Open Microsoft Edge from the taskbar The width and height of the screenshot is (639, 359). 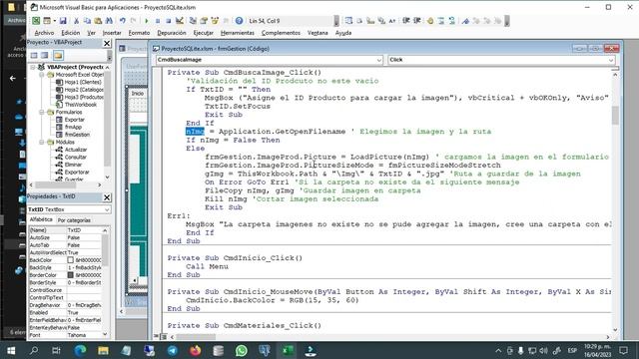tap(80, 350)
